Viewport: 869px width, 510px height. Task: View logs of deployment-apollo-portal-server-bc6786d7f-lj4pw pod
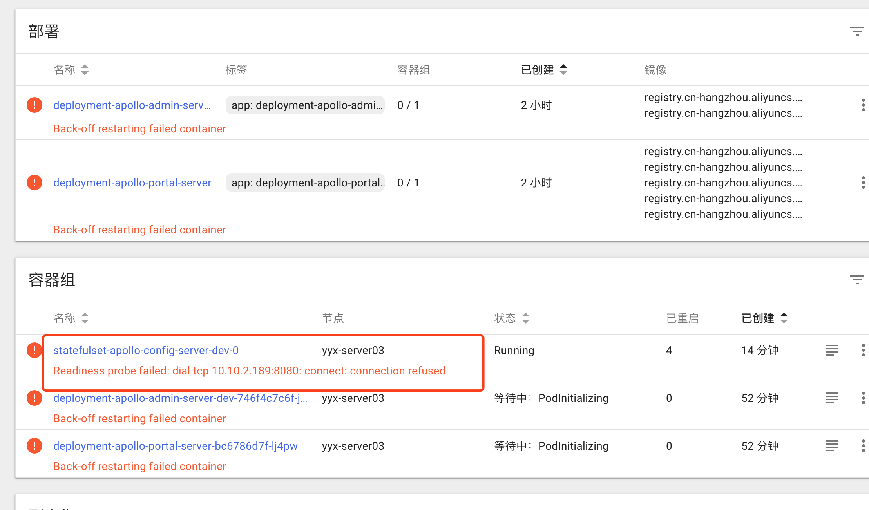click(x=832, y=446)
